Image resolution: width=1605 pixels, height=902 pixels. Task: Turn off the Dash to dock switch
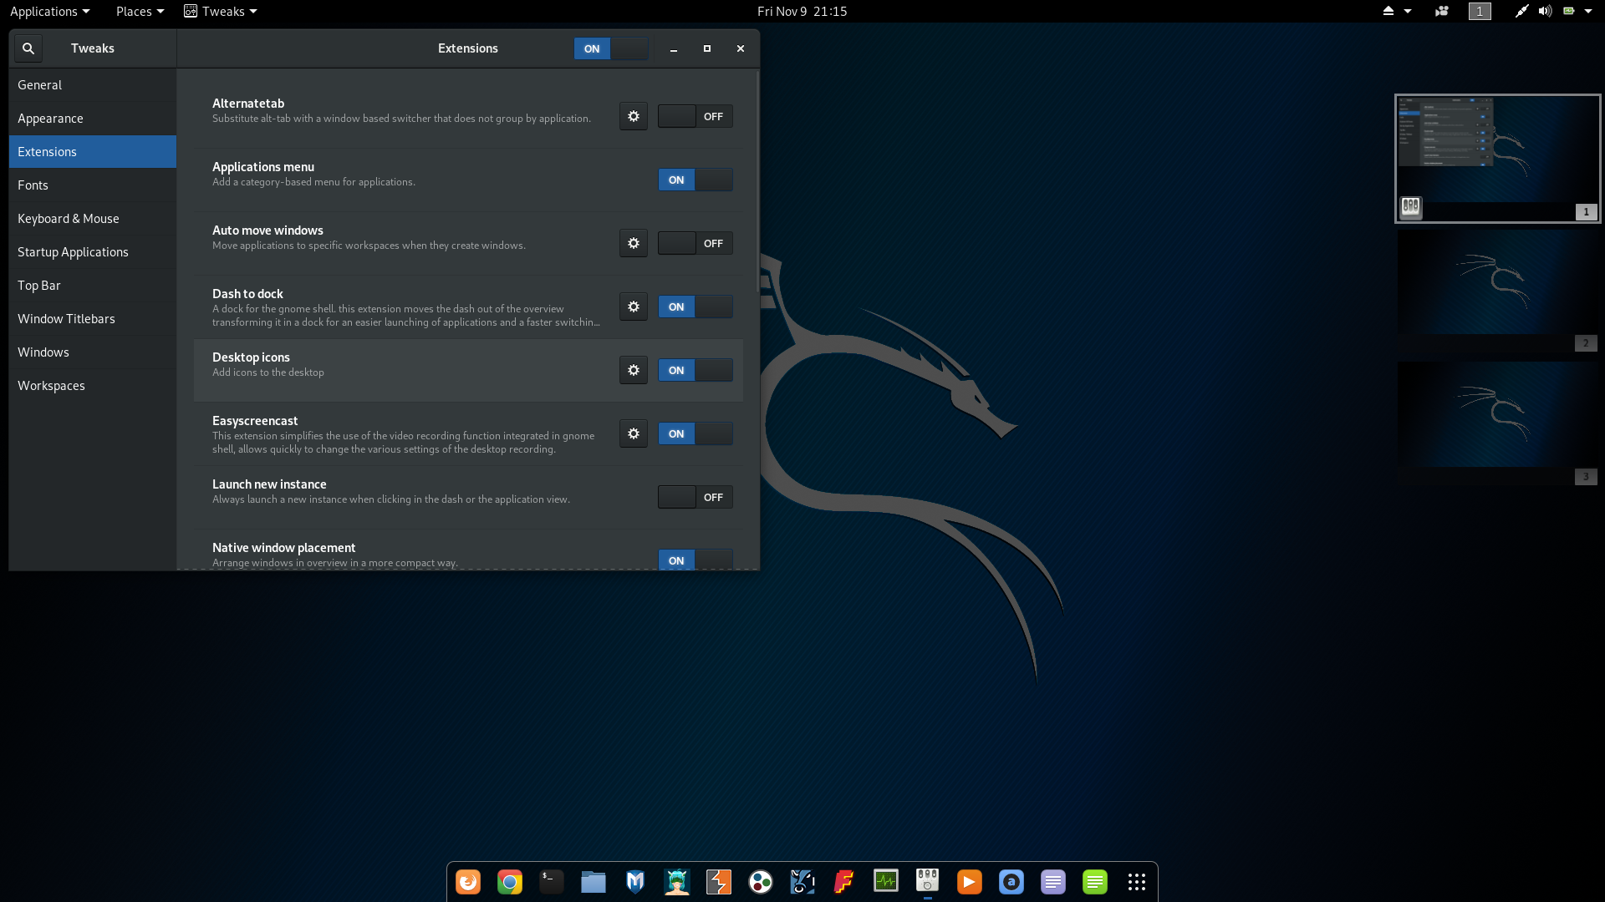pyautogui.click(x=695, y=307)
